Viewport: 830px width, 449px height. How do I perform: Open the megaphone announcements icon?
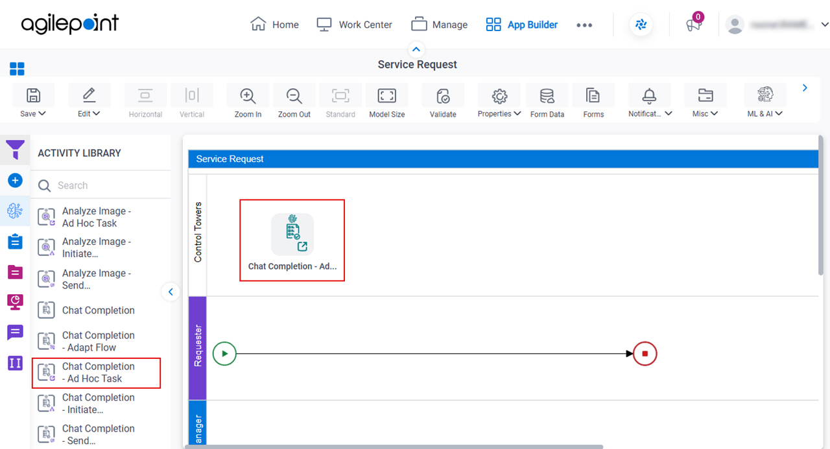pyautogui.click(x=693, y=25)
